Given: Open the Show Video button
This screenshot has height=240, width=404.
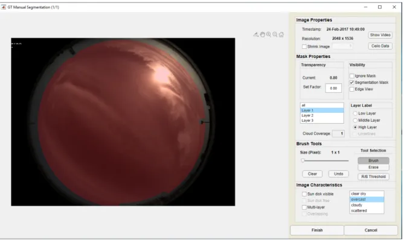Looking at the screenshot, I should [380, 35].
